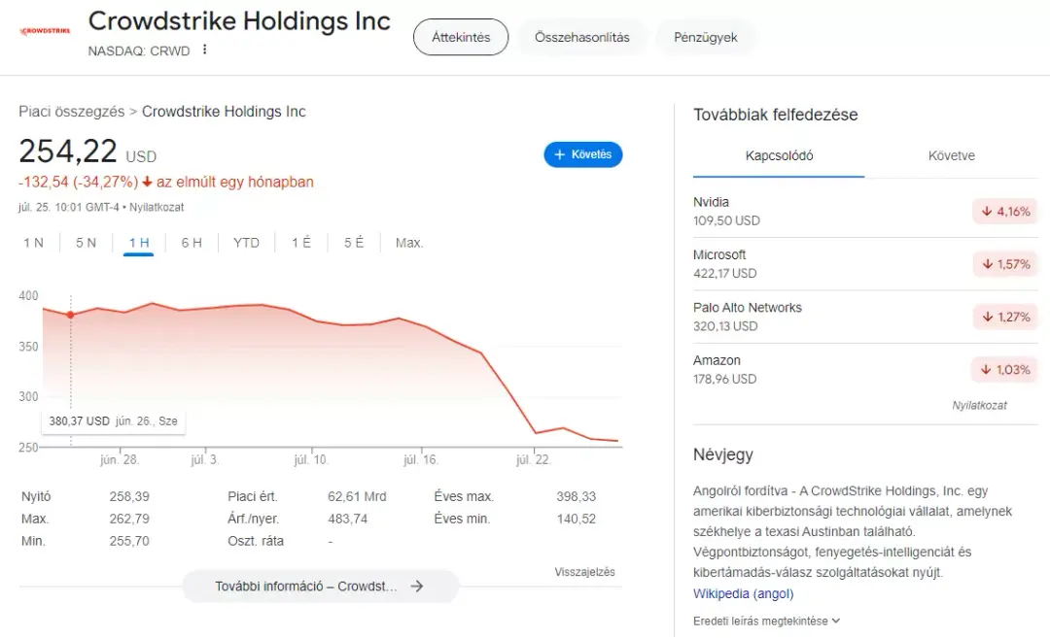Screen dimensions: 1050x638
Task: Select the Max. time range
Action: [x=409, y=243]
